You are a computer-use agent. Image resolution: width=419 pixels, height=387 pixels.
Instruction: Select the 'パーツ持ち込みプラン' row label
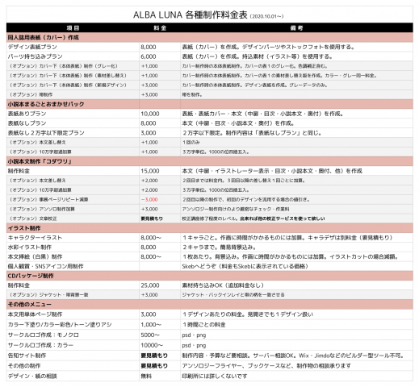[35, 56]
